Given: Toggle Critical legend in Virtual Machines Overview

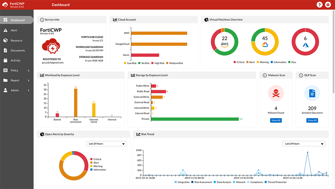Looking at the screenshot, I should point(239,62).
